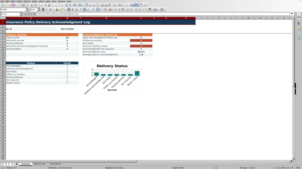The image size is (302, 169).
Task: Toggle Bold formatting
Action: pos(43,10)
